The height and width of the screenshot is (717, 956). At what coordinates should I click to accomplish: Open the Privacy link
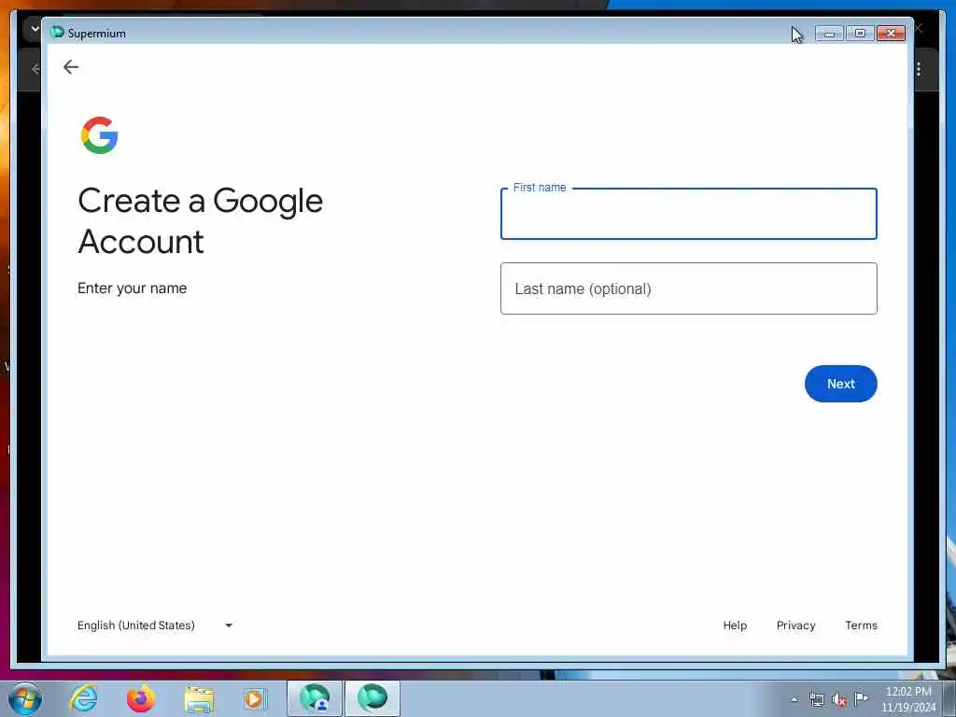pos(795,625)
